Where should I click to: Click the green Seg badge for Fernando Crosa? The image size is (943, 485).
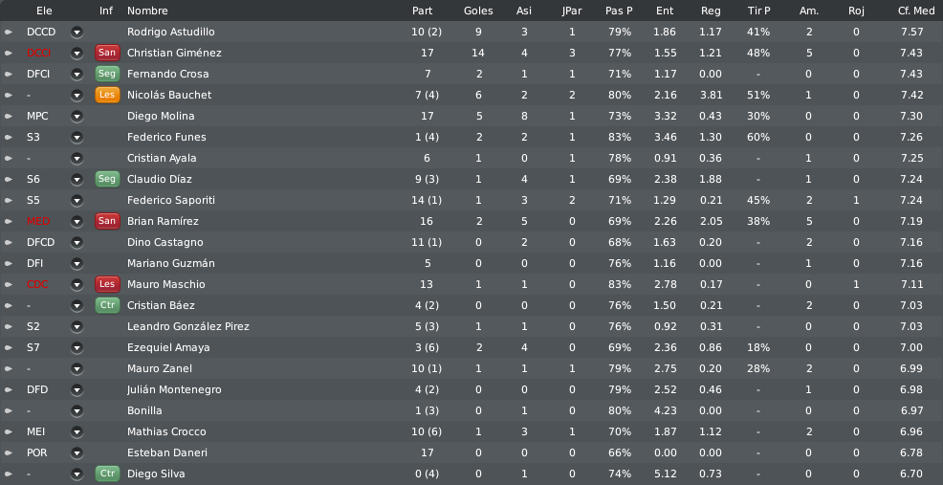click(106, 74)
